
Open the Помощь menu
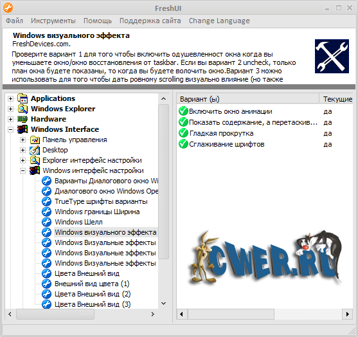[x=98, y=21]
